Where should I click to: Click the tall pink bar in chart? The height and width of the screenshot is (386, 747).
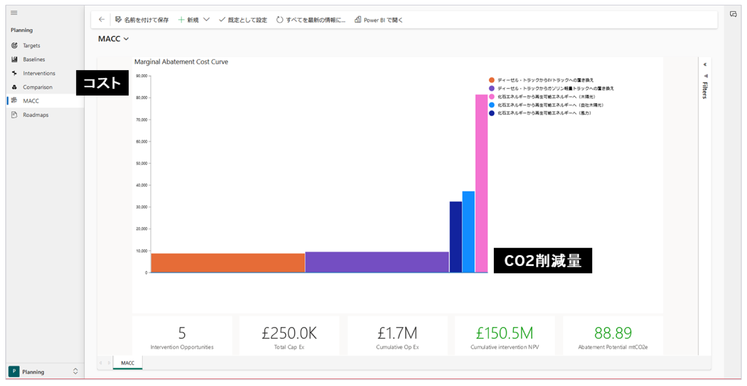point(481,183)
